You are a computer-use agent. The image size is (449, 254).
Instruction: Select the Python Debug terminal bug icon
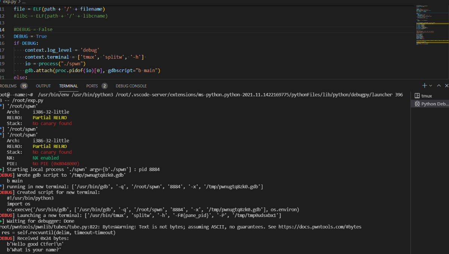(417, 104)
